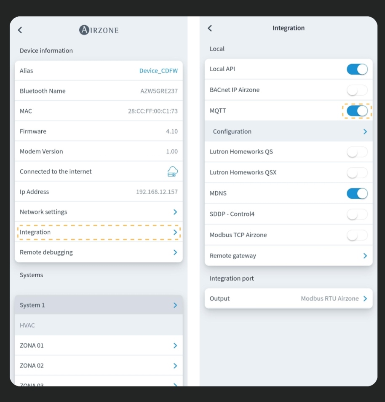Enable Lutron Homeworks QS toggle

click(x=357, y=152)
